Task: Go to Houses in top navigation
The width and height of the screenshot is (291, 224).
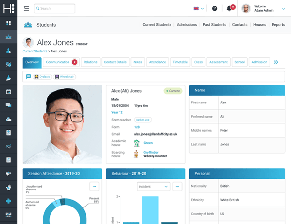Action: click(x=259, y=25)
